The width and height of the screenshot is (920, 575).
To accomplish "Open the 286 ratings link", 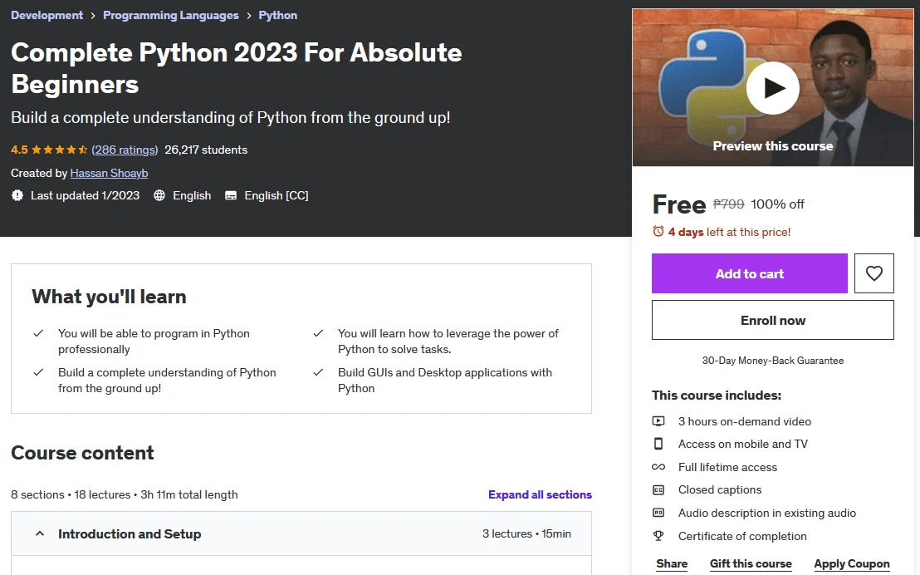I will (x=125, y=150).
